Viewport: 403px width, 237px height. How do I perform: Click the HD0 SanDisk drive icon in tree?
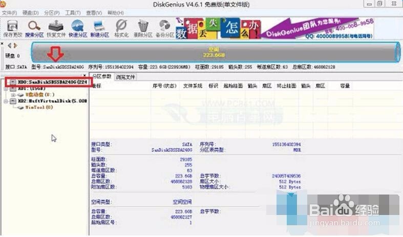point(13,82)
